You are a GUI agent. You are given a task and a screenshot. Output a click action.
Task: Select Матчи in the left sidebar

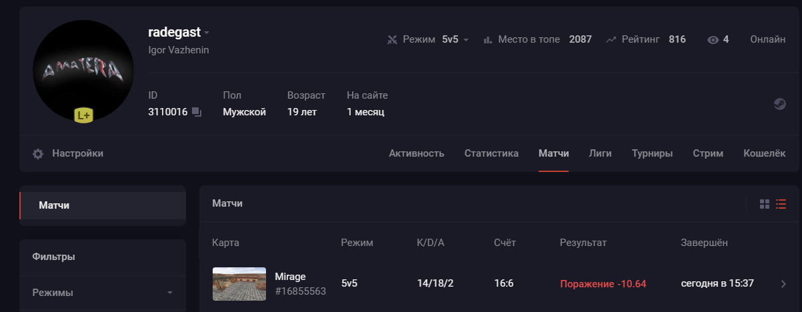(x=103, y=205)
